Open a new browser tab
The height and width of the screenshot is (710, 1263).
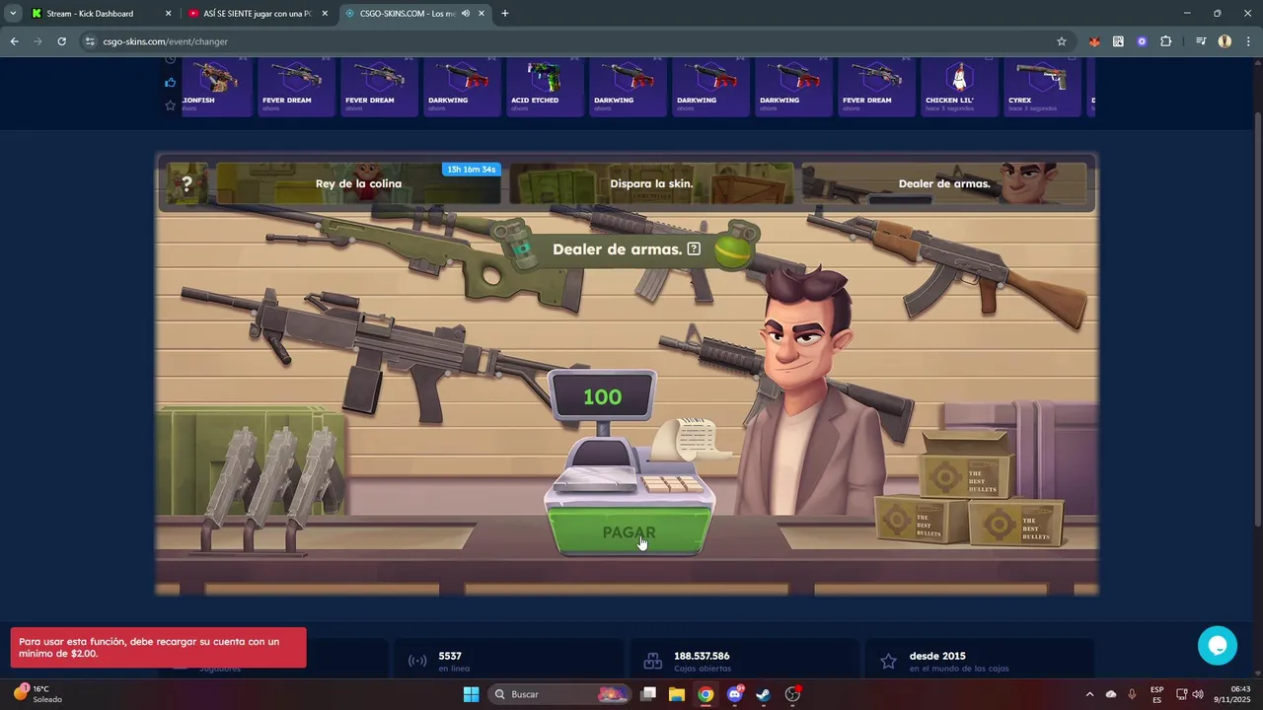505,14
